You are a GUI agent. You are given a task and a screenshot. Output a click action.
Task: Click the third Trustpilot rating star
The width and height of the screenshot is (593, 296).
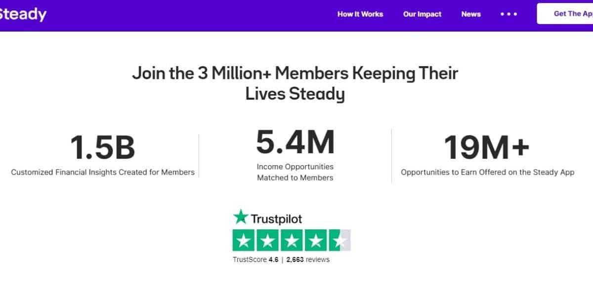point(292,241)
